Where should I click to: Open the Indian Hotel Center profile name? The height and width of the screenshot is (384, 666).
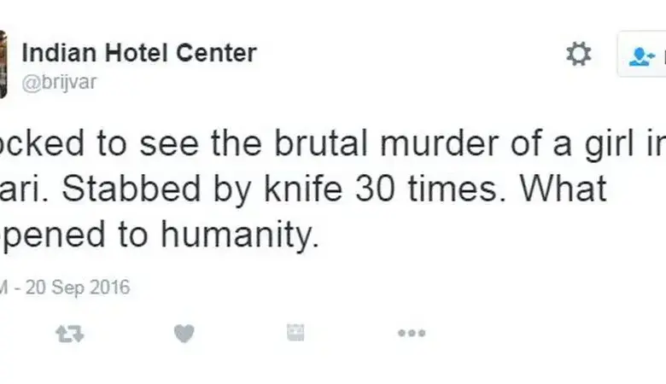138,53
